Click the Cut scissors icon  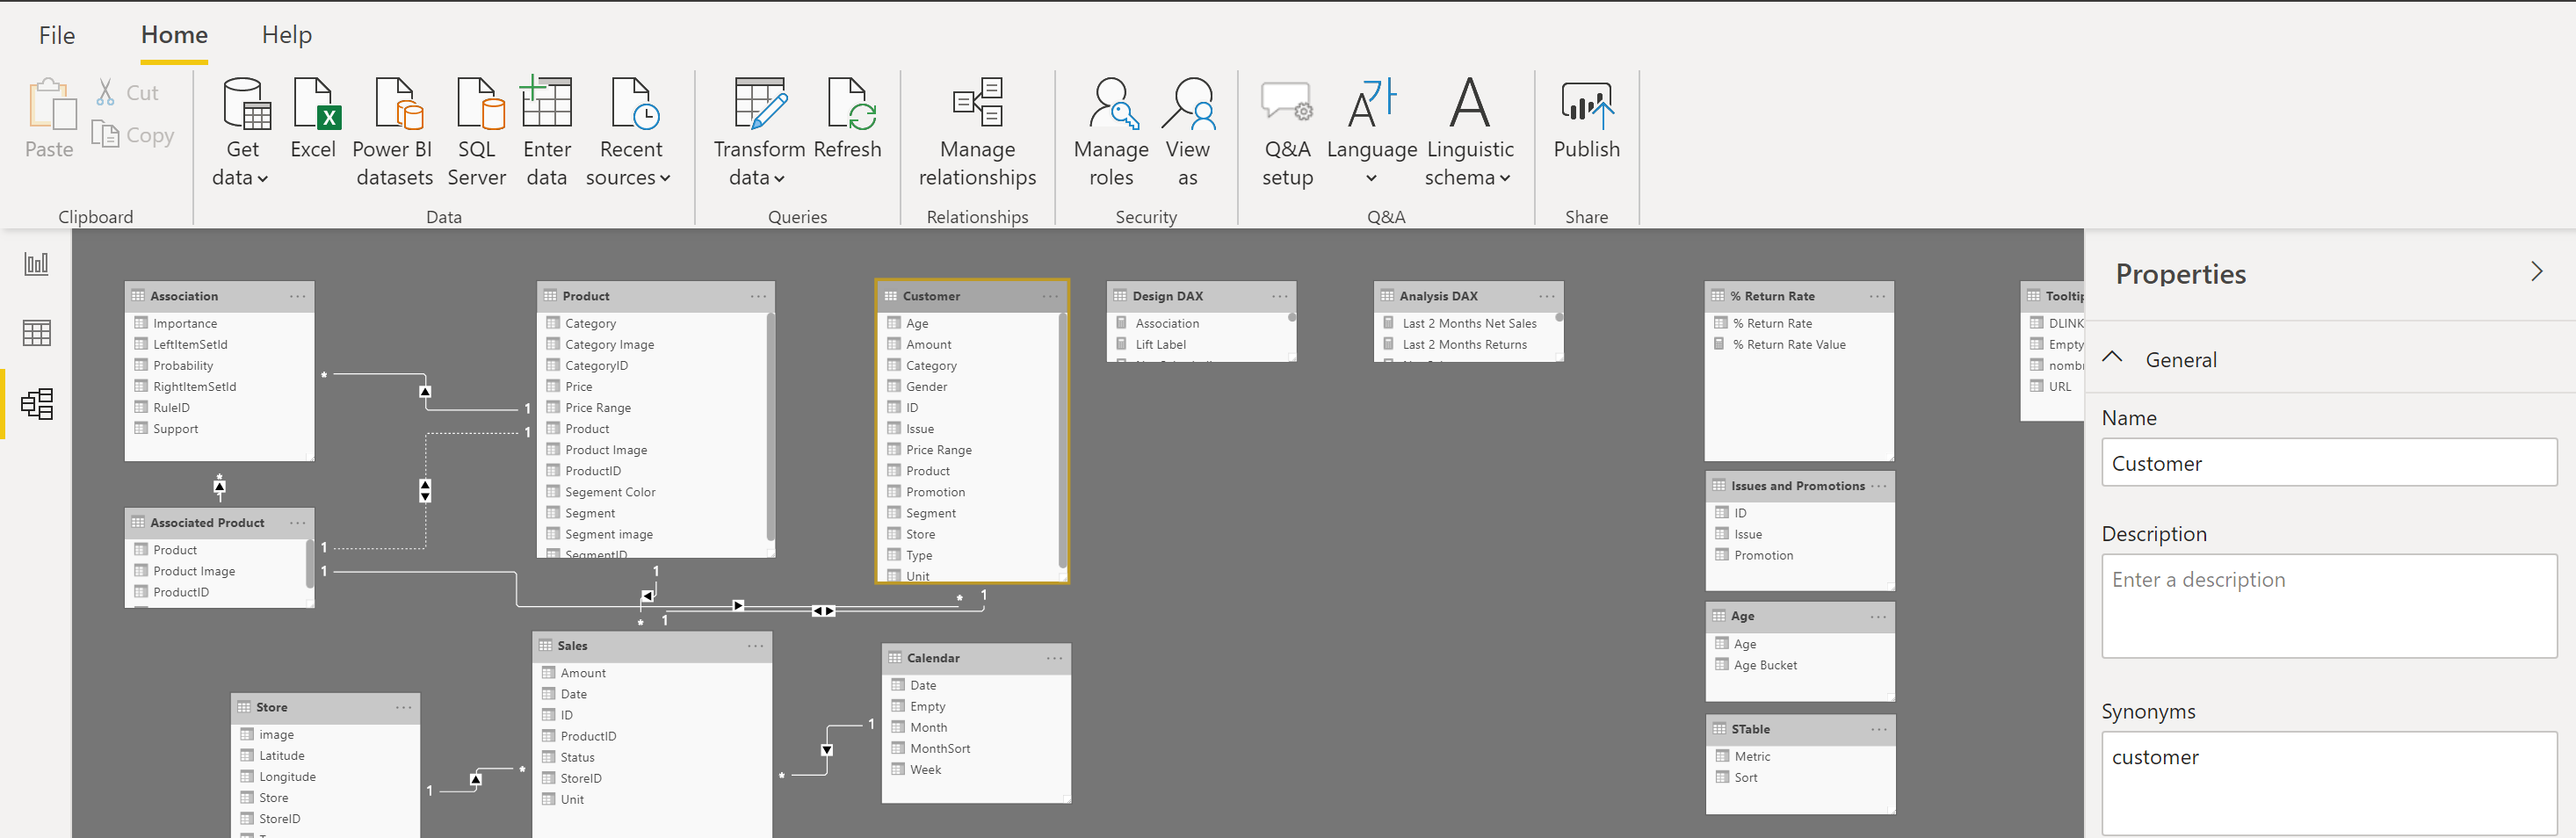click(x=105, y=92)
